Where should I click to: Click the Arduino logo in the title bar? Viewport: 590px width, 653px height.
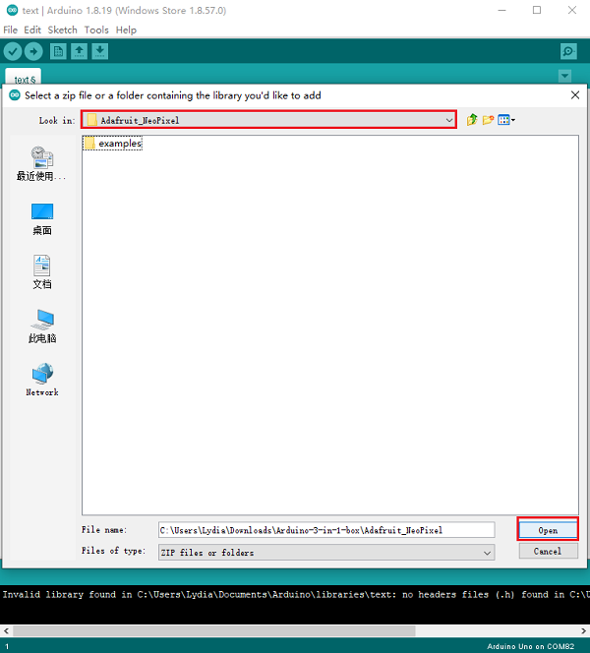pos(13,11)
